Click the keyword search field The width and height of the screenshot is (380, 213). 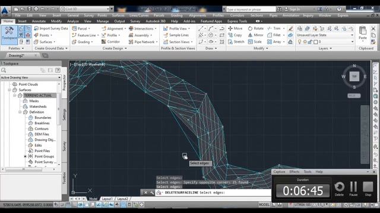pos(251,9)
